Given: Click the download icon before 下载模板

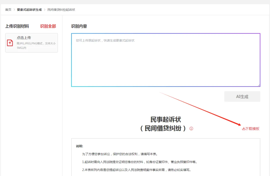Looking at the screenshot, I should 243,129.
